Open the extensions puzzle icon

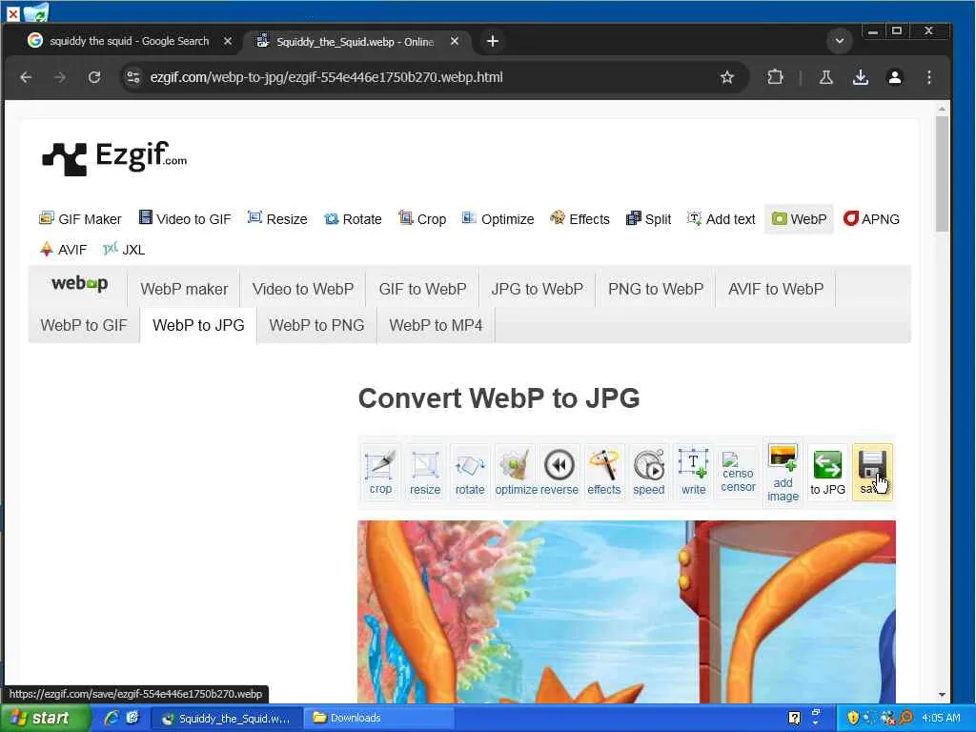tap(775, 77)
